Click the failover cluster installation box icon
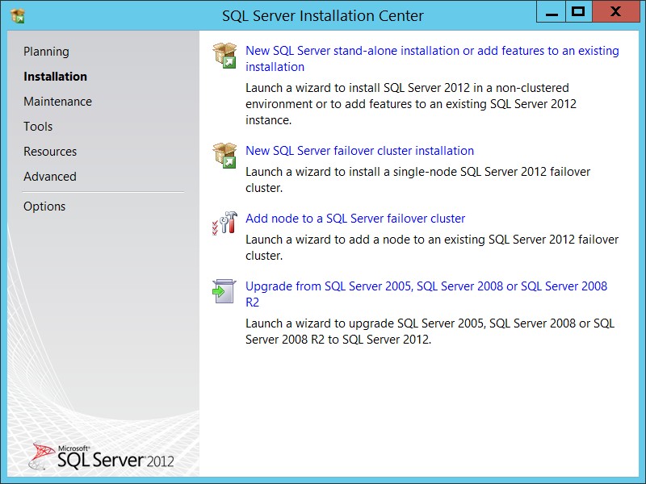The width and height of the screenshot is (646, 484). 224,155
